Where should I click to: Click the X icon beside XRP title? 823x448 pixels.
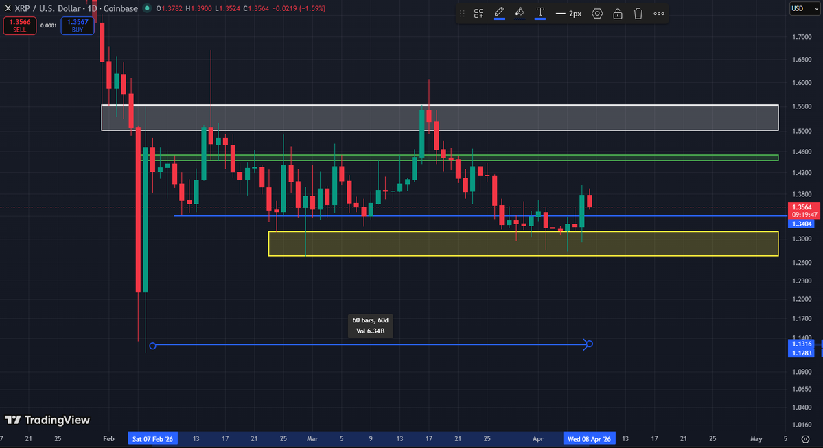pyautogui.click(x=8, y=8)
